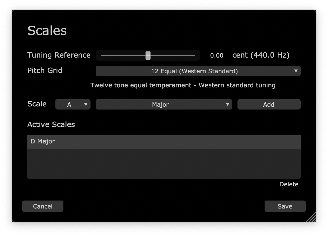Image resolution: width=328 pixels, height=236 pixels.
Task: Delete the selected active scale
Action: (x=289, y=184)
